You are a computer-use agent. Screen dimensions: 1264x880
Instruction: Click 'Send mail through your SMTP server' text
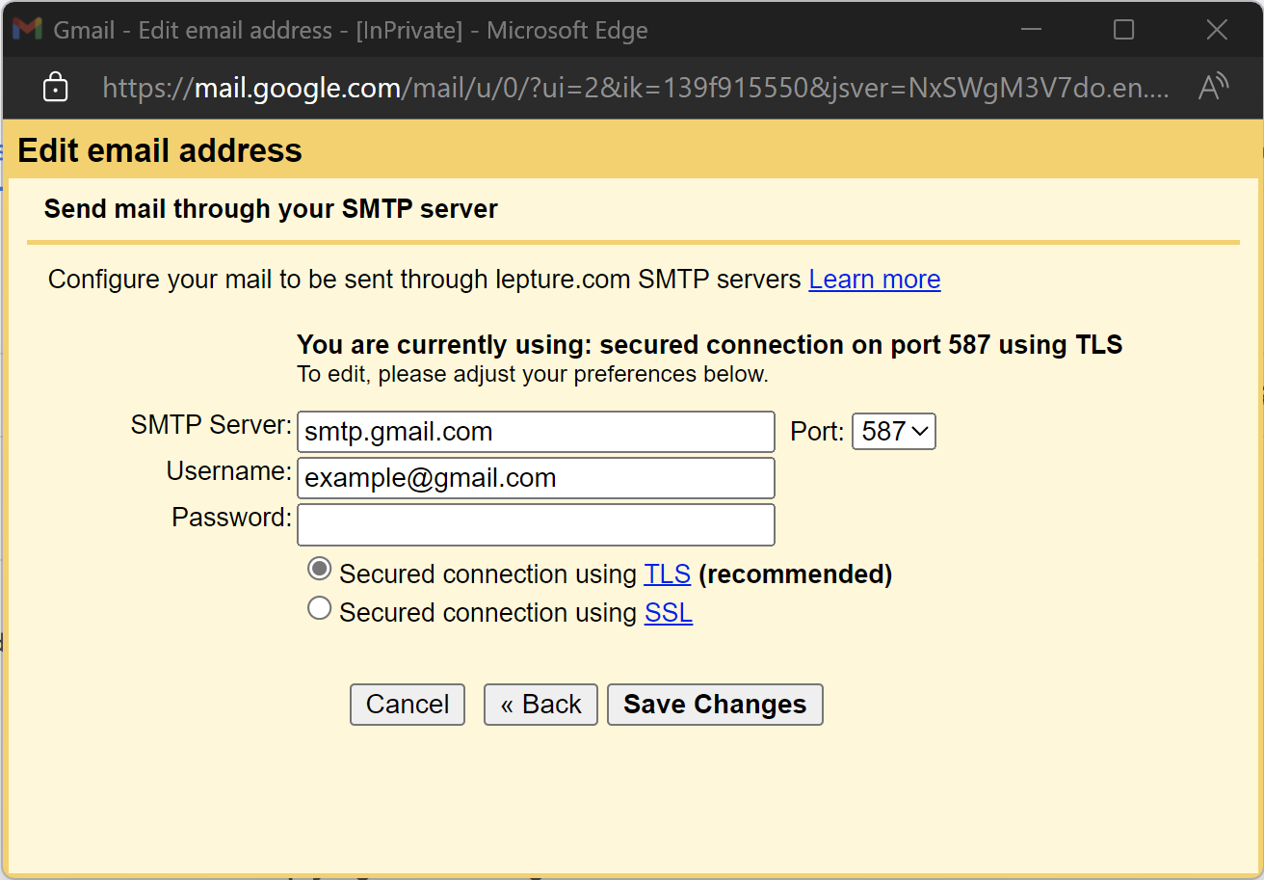click(271, 208)
